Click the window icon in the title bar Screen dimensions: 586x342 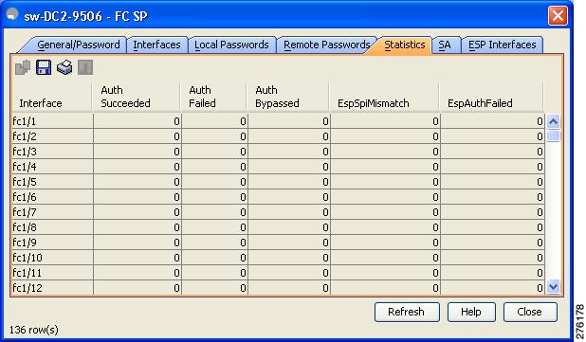click(x=12, y=14)
